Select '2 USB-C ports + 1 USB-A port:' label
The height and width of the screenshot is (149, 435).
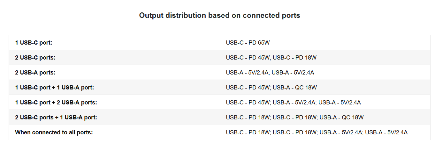pos(56,117)
